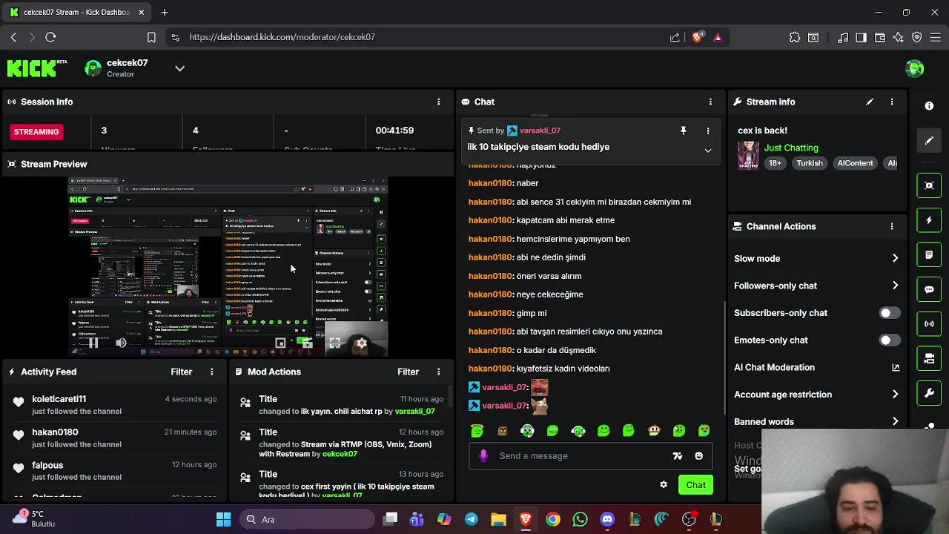The width and height of the screenshot is (949, 534).
Task: Open a new browser tab
Action: [165, 12]
